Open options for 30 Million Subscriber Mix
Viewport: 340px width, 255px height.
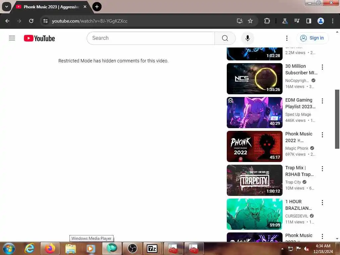[322, 67]
